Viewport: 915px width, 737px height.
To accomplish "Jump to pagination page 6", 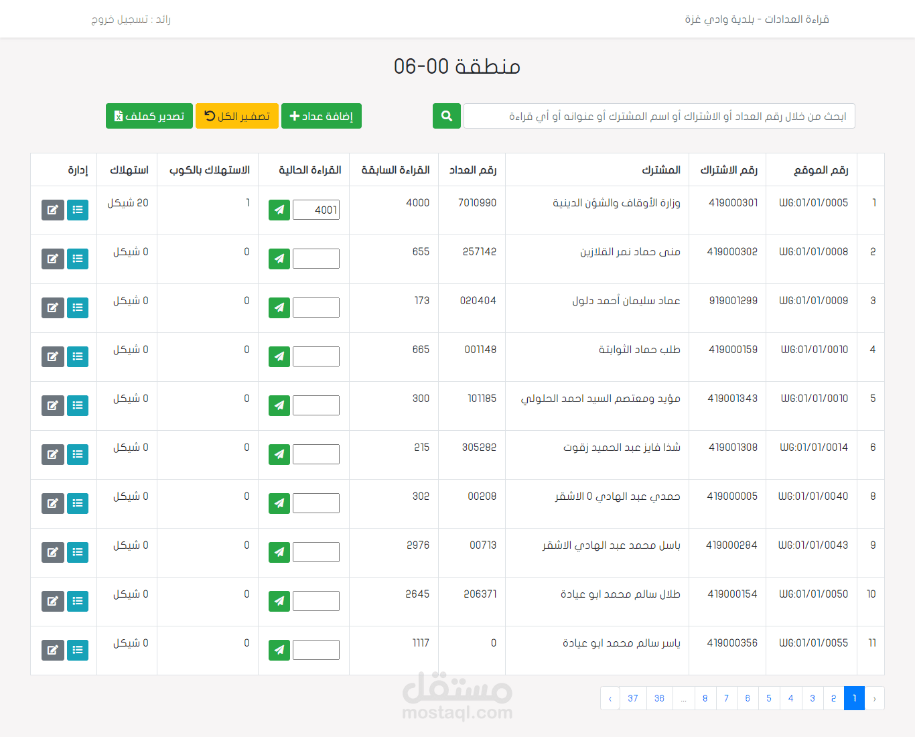I will (748, 698).
